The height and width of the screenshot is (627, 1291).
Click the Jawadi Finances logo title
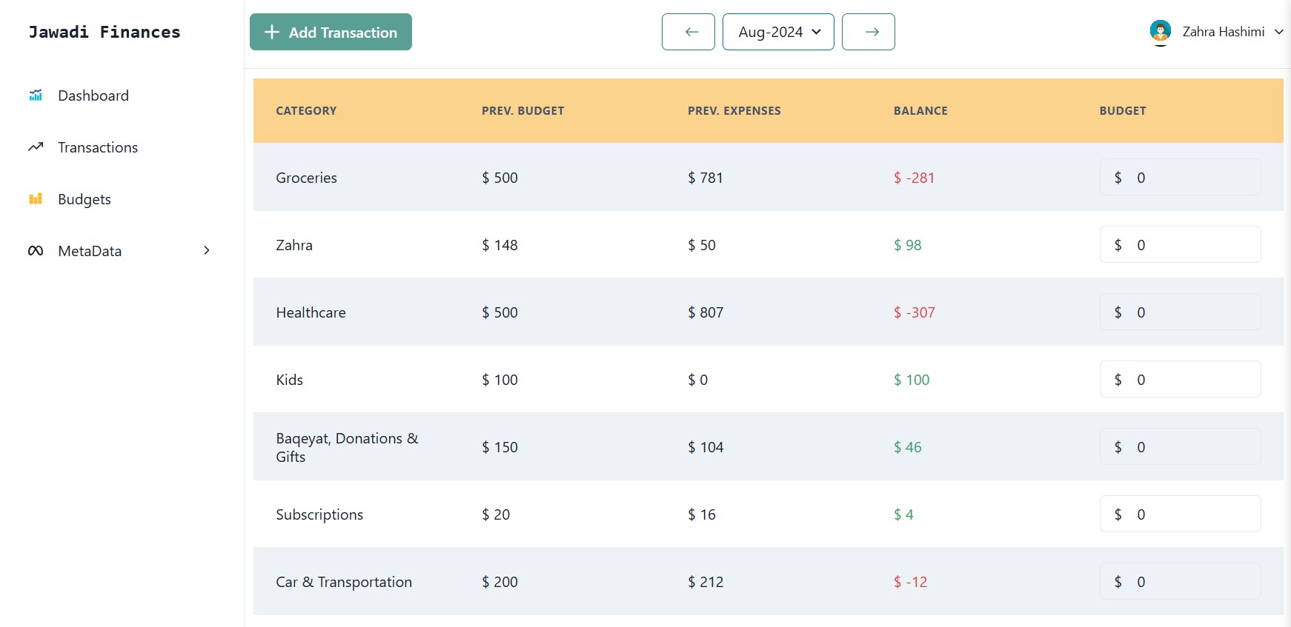[104, 32]
